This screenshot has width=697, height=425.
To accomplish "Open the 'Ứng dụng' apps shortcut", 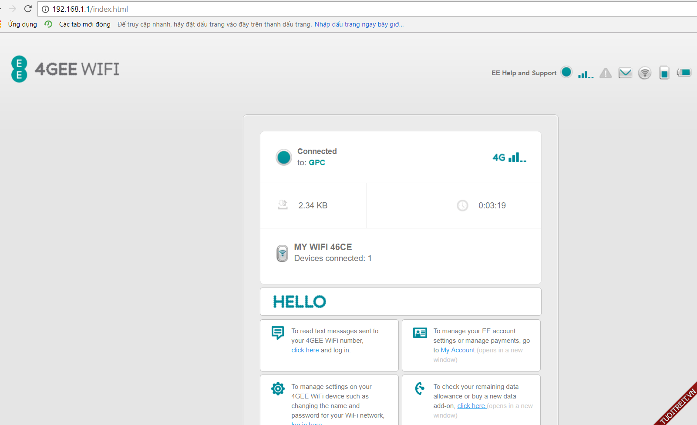I will [x=22, y=24].
